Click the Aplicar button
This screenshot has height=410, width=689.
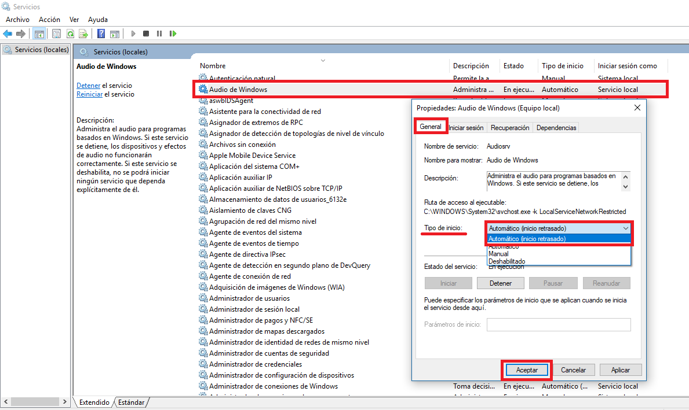point(620,370)
